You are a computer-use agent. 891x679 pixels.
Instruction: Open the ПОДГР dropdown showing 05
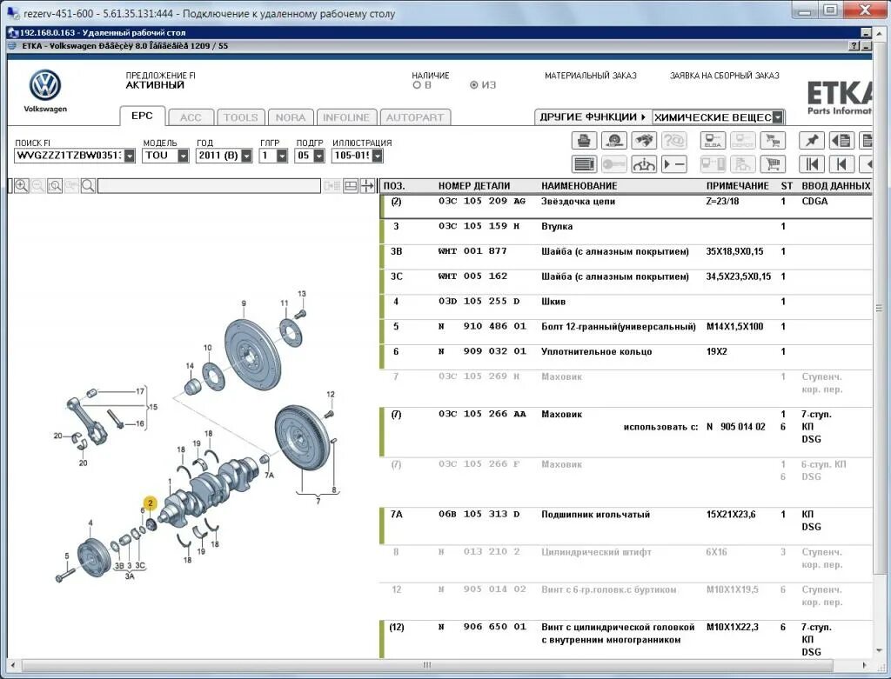(x=318, y=156)
